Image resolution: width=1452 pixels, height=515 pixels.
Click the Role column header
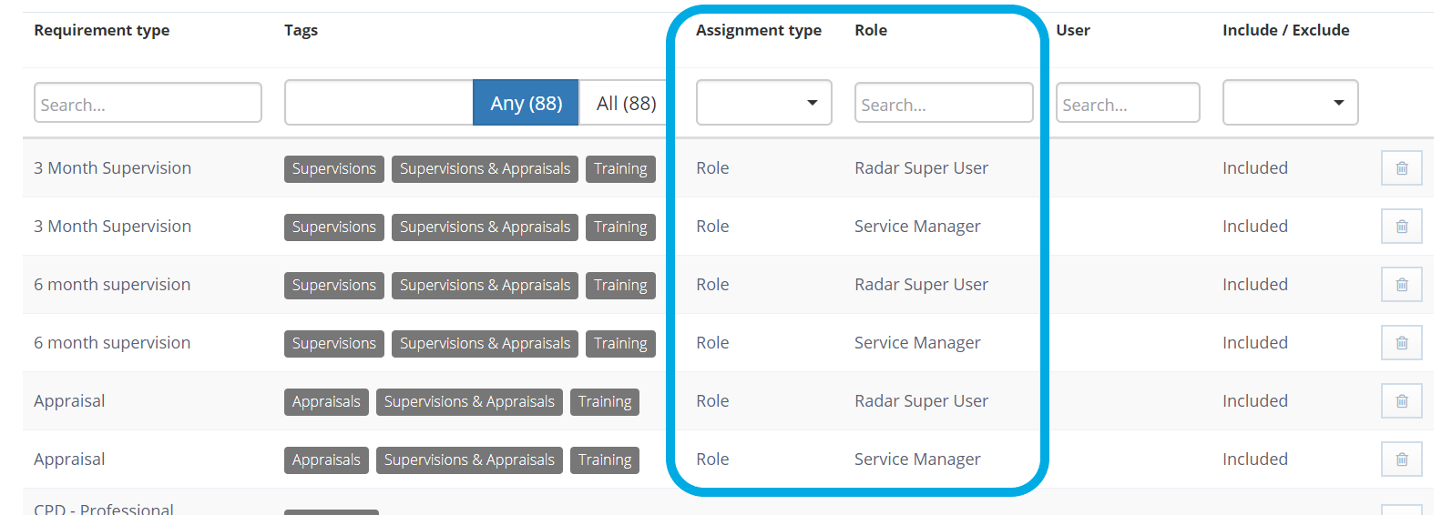click(871, 30)
